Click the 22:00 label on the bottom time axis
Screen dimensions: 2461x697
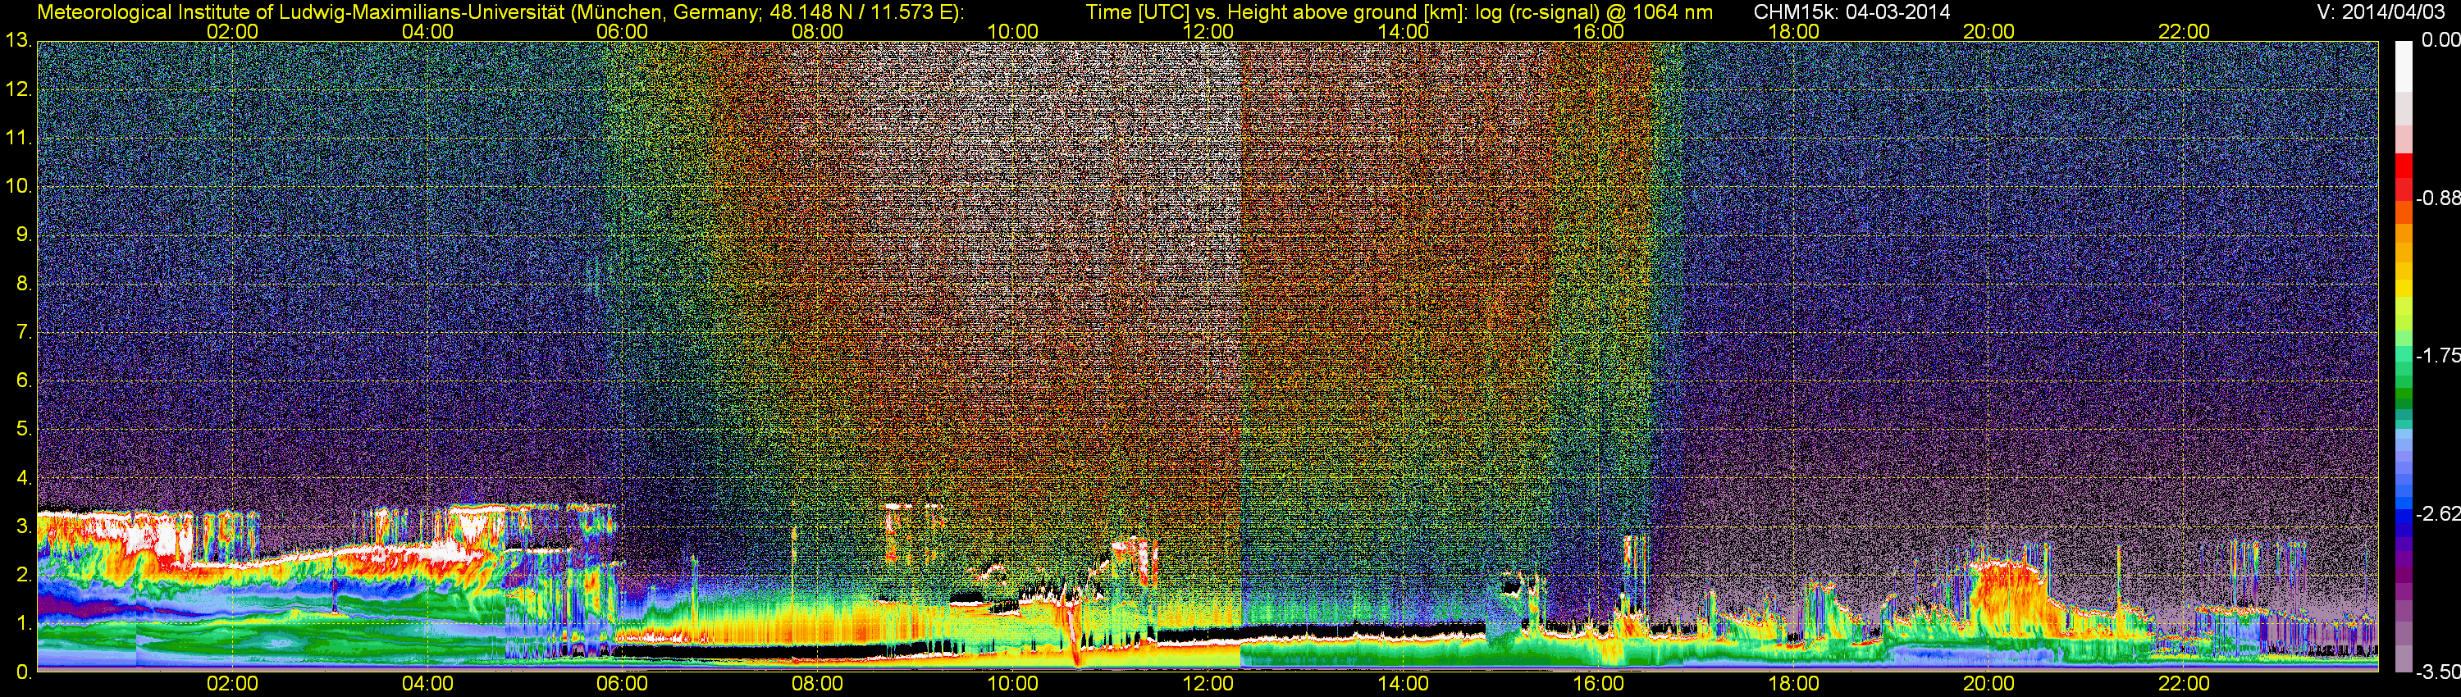[2184, 684]
